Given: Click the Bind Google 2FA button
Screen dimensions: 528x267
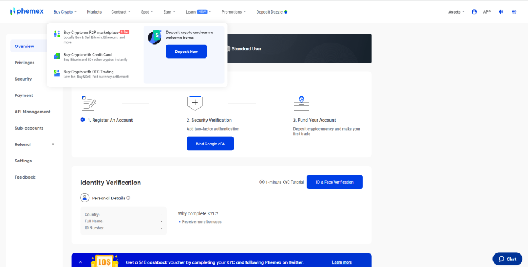Looking at the screenshot, I should click(210, 144).
